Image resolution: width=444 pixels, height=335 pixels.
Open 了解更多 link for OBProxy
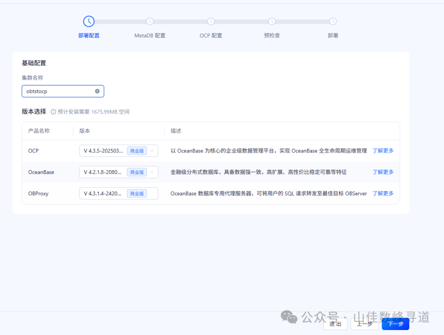point(383,194)
